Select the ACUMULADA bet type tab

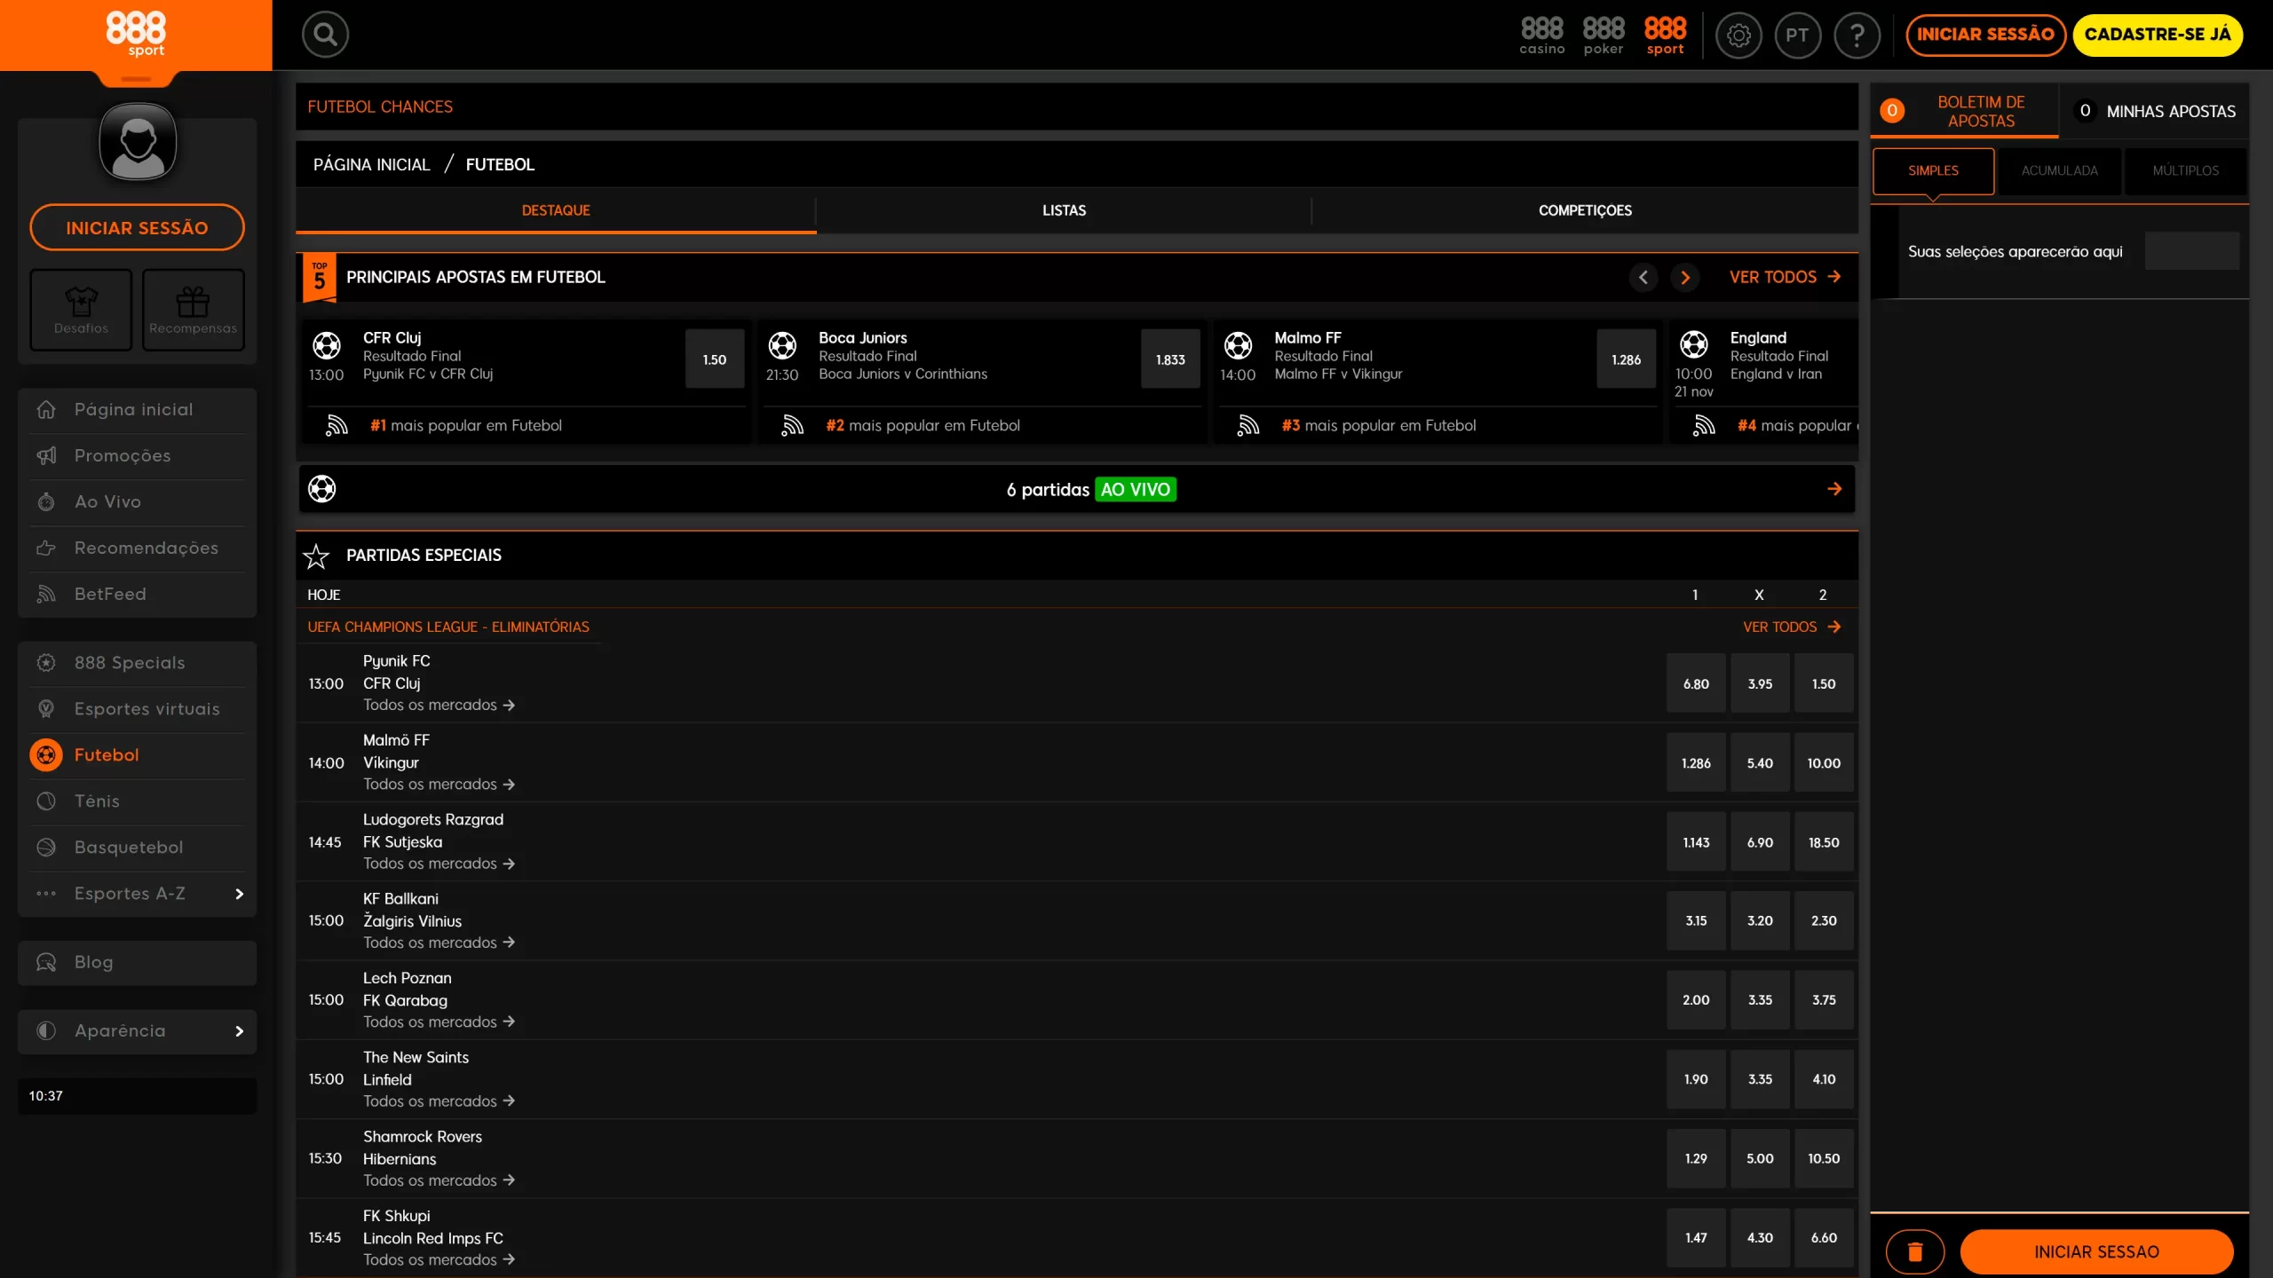click(2059, 170)
